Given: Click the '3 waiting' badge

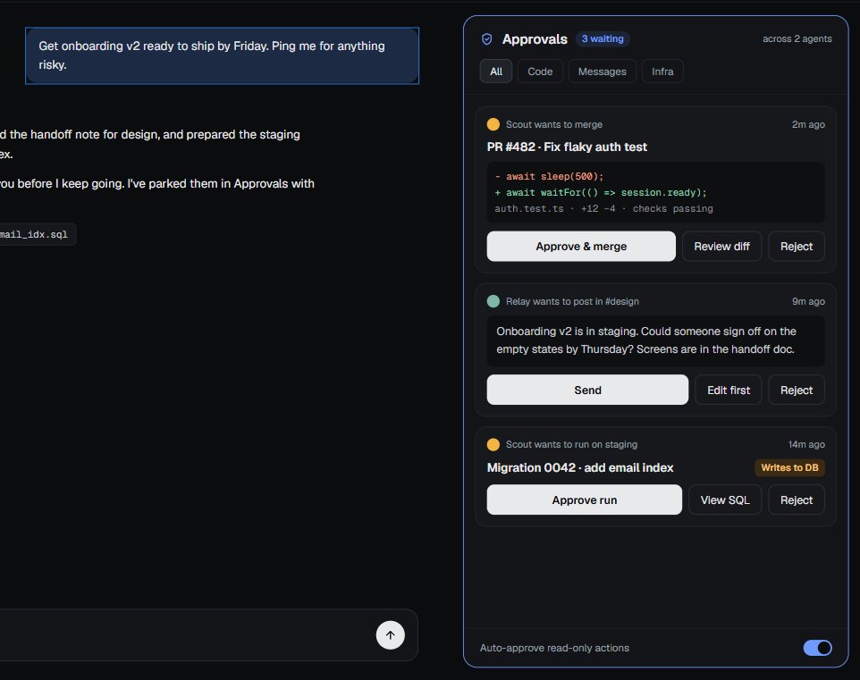Looking at the screenshot, I should tap(603, 39).
